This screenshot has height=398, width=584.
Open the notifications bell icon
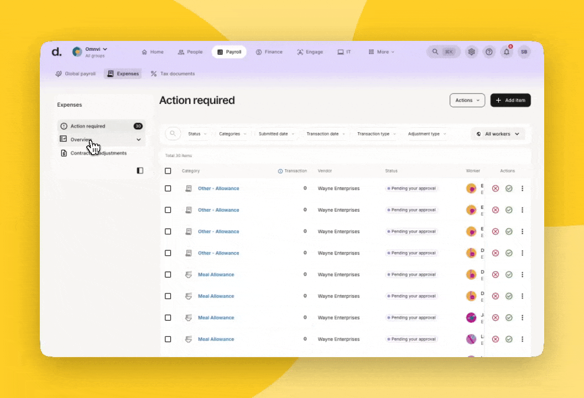(x=506, y=52)
